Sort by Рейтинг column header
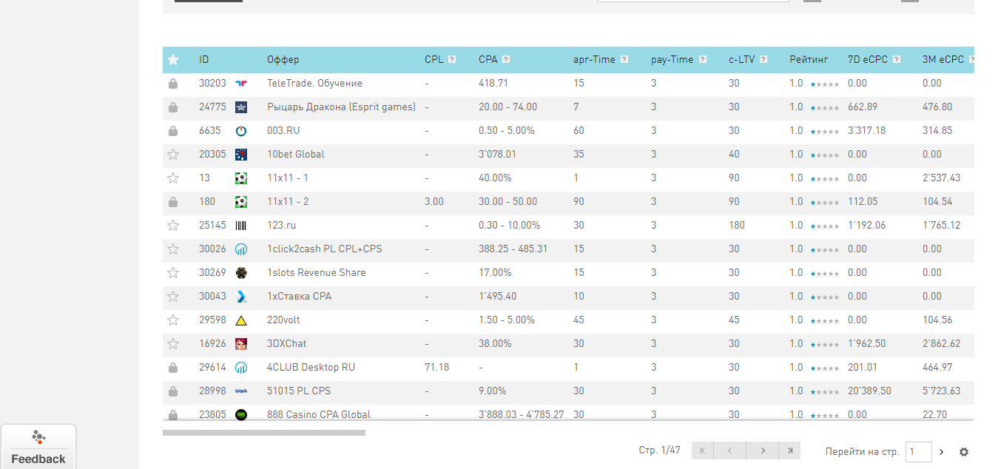This screenshot has height=469, width=998. click(809, 60)
